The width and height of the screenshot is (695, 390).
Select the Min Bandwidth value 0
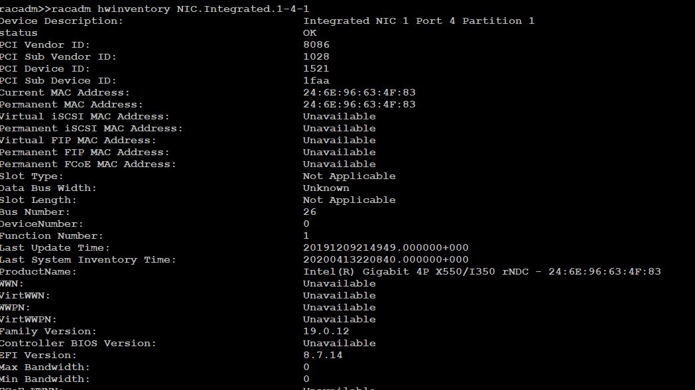(x=306, y=380)
